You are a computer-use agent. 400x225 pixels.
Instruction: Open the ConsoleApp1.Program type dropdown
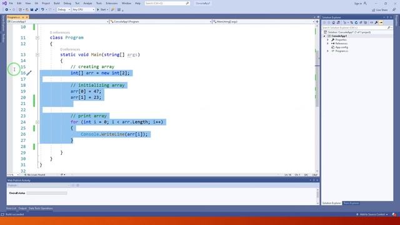click(x=161, y=22)
